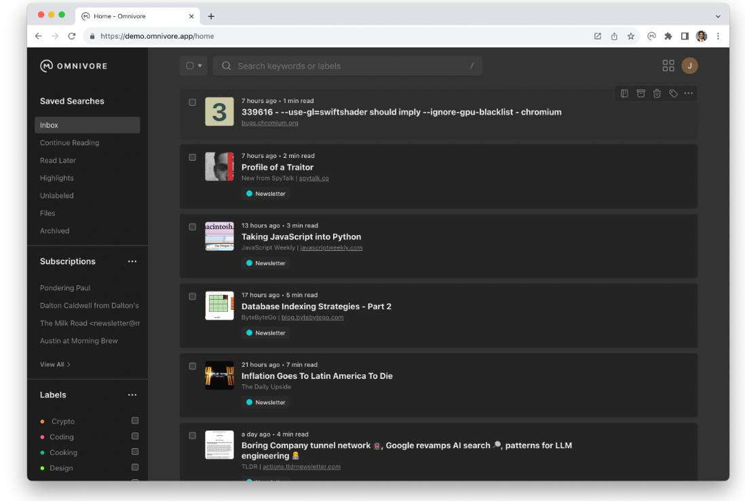Screen dimensions: 745x501
Task: Click the Coding label pink dot
Action: 42,437
